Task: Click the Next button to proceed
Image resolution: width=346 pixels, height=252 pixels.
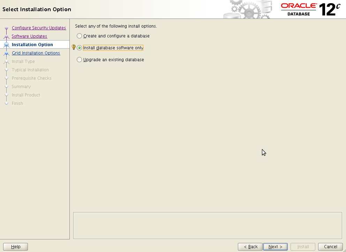Action: tap(275, 246)
